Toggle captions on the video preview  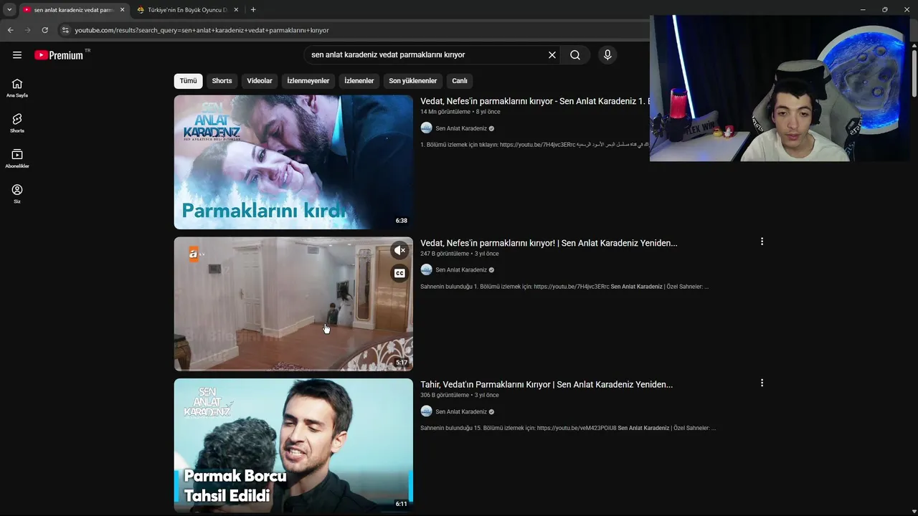click(400, 273)
